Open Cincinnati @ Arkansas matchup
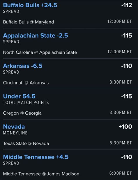Image resolution: width=138 pixels, height=180 pixels. tap(26, 83)
